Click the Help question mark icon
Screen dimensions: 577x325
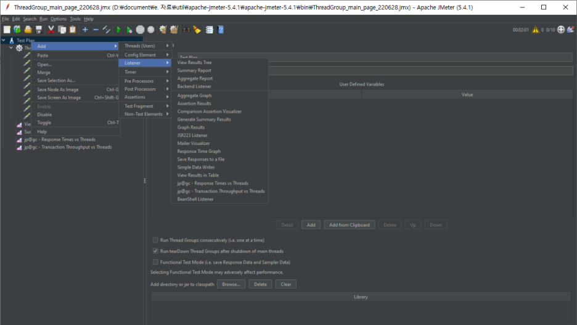click(x=221, y=30)
